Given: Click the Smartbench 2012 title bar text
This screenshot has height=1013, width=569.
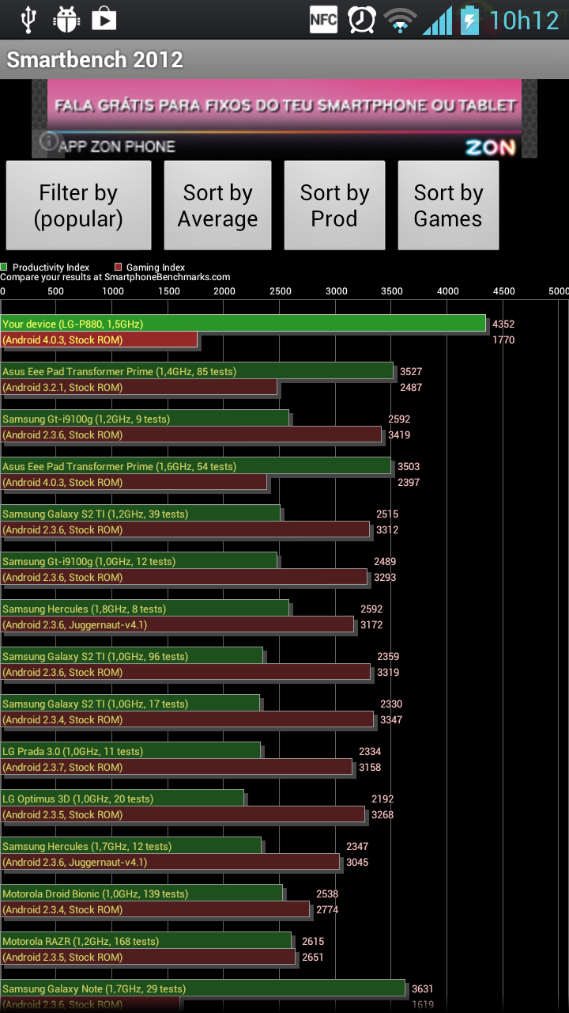Looking at the screenshot, I should pyautogui.click(x=95, y=59).
